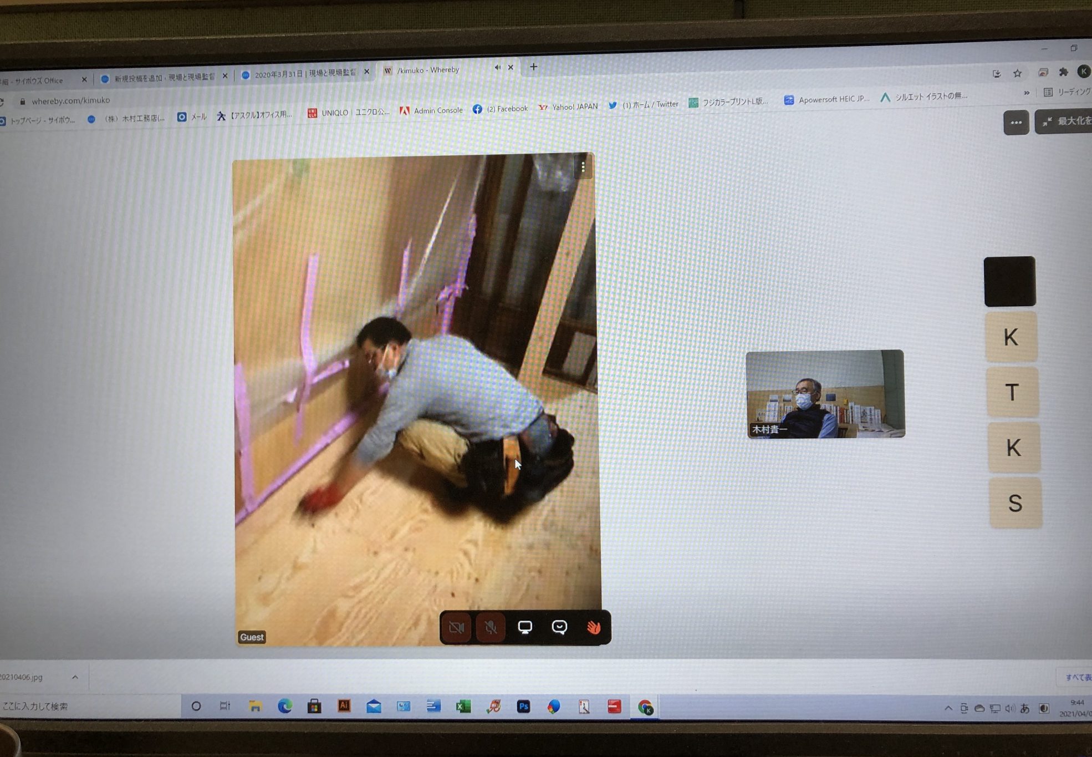Close the 新規投稿を追加 tab

[x=224, y=76]
